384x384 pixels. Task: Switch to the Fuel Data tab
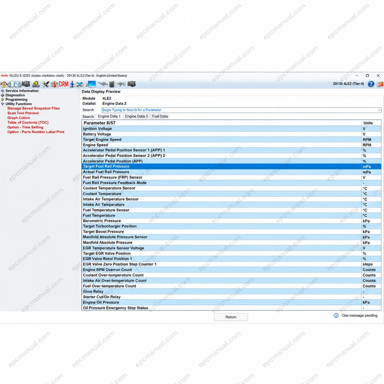point(160,116)
